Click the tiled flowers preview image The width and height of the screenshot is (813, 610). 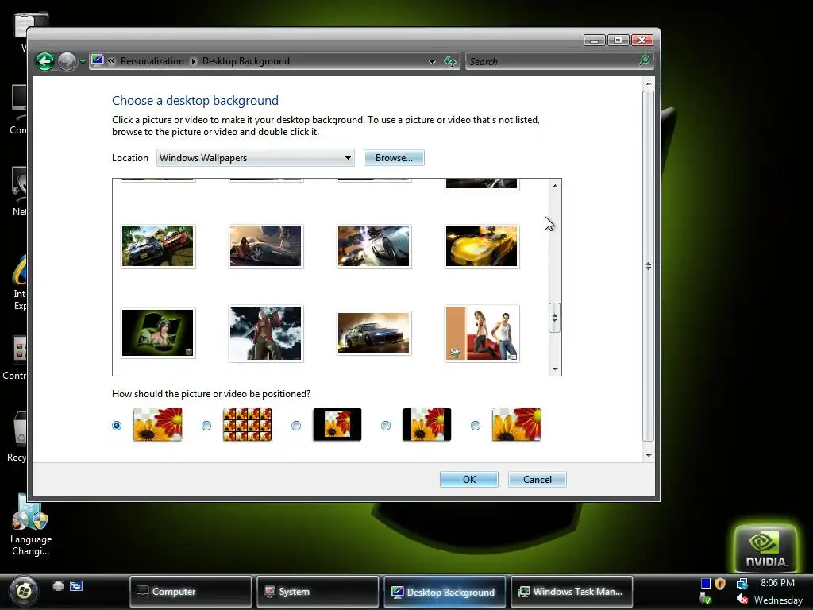click(x=248, y=424)
